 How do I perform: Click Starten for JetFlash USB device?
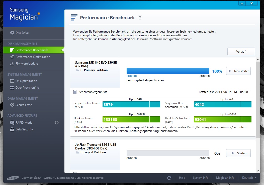[x=238, y=153]
